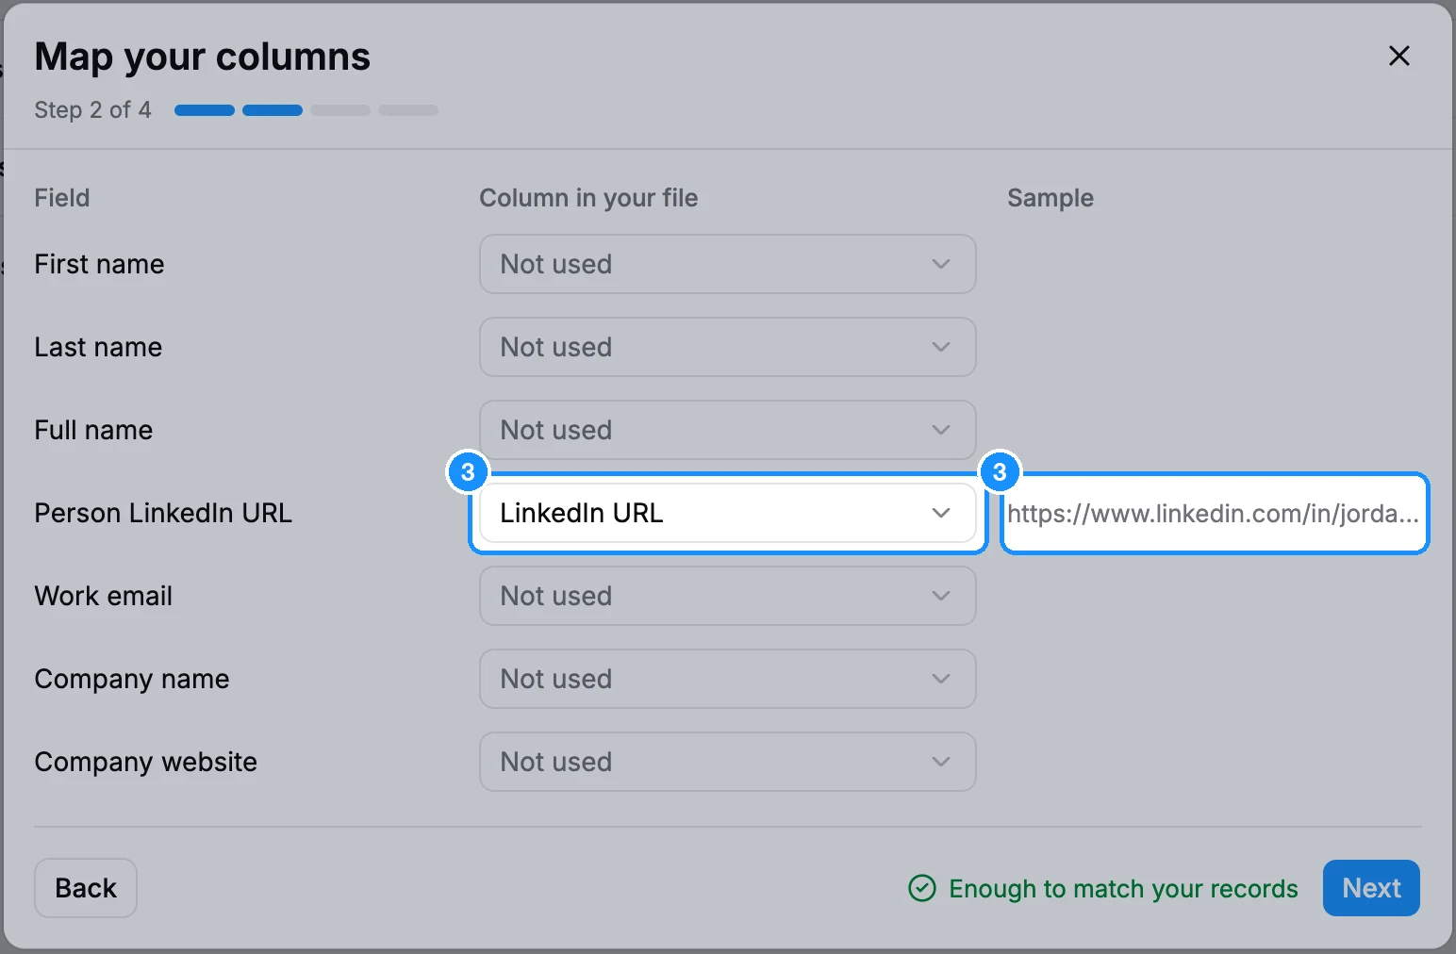
Task: Click the 'Full name' field label
Action: (x=93, y=430)
